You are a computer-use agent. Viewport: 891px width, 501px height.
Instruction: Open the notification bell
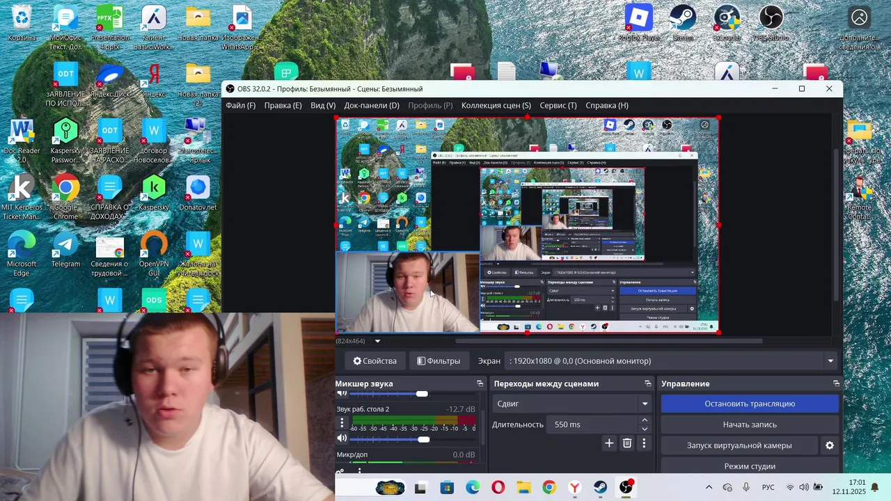click(875, 487)
